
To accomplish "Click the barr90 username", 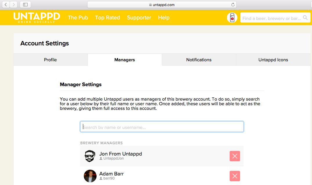I will (109, 178).
